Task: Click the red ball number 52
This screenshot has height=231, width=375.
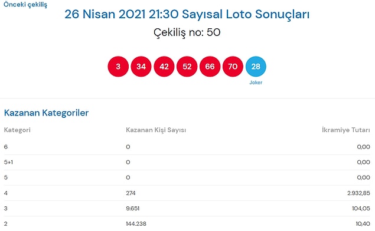Action: [187, 67]
